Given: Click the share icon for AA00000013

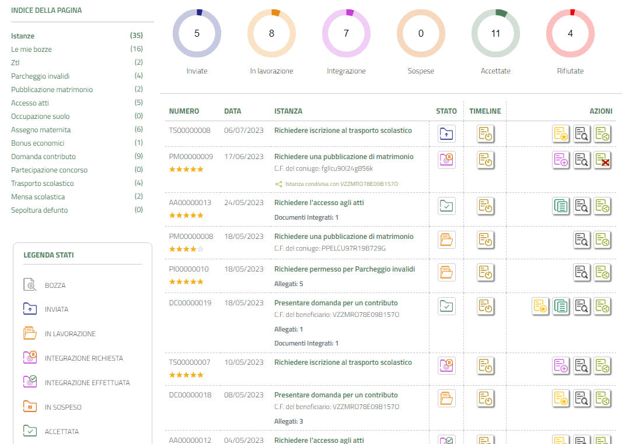Looking at the screenshot, I should (x=602, y=206).
